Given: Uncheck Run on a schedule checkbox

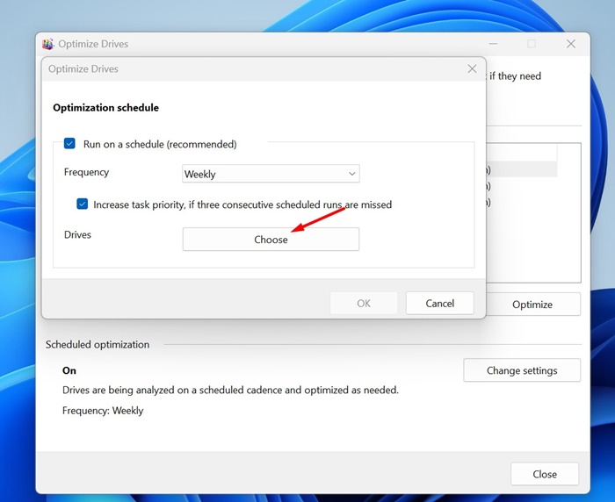Looking at the screenshot, I should pyautogui.click(x=70, y=144).
